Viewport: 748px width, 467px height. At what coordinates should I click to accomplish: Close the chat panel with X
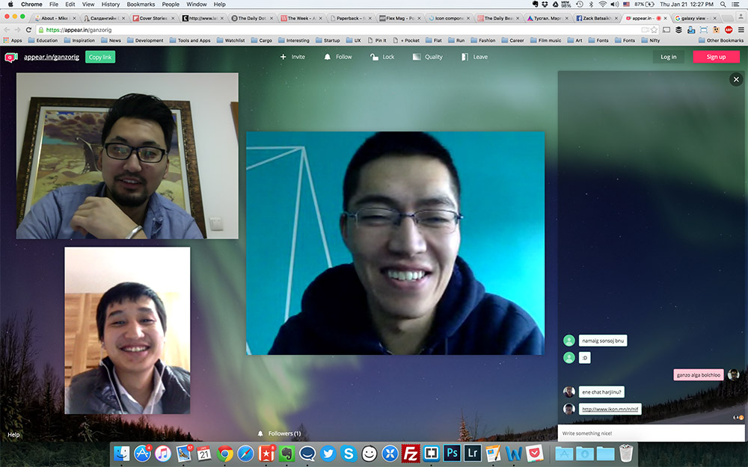[x=736, y=79]
